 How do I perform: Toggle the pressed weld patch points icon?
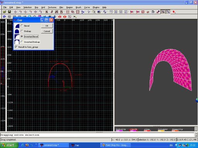(x=163, y=12)
